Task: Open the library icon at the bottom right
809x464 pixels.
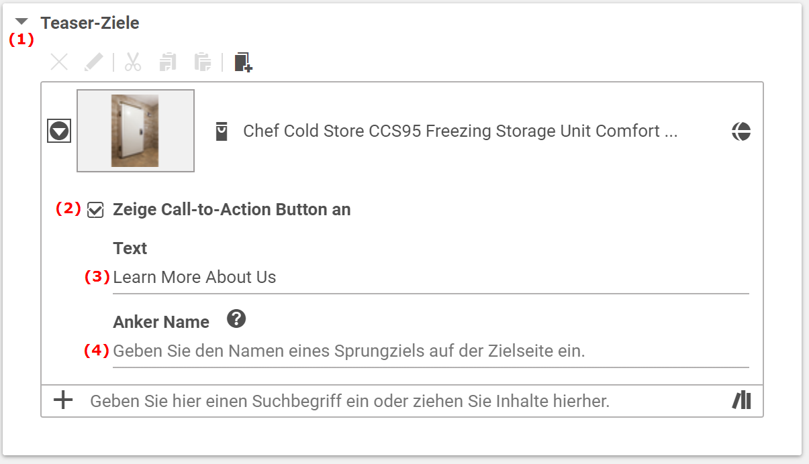Action: [x=742, y=400]
